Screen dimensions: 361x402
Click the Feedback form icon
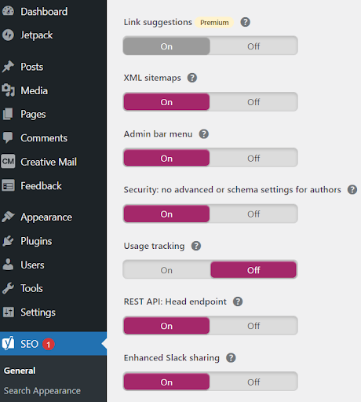(8, 186)
